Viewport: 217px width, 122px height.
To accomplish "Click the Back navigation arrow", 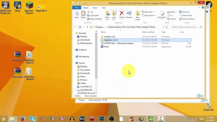I will (x=75, y=27).
